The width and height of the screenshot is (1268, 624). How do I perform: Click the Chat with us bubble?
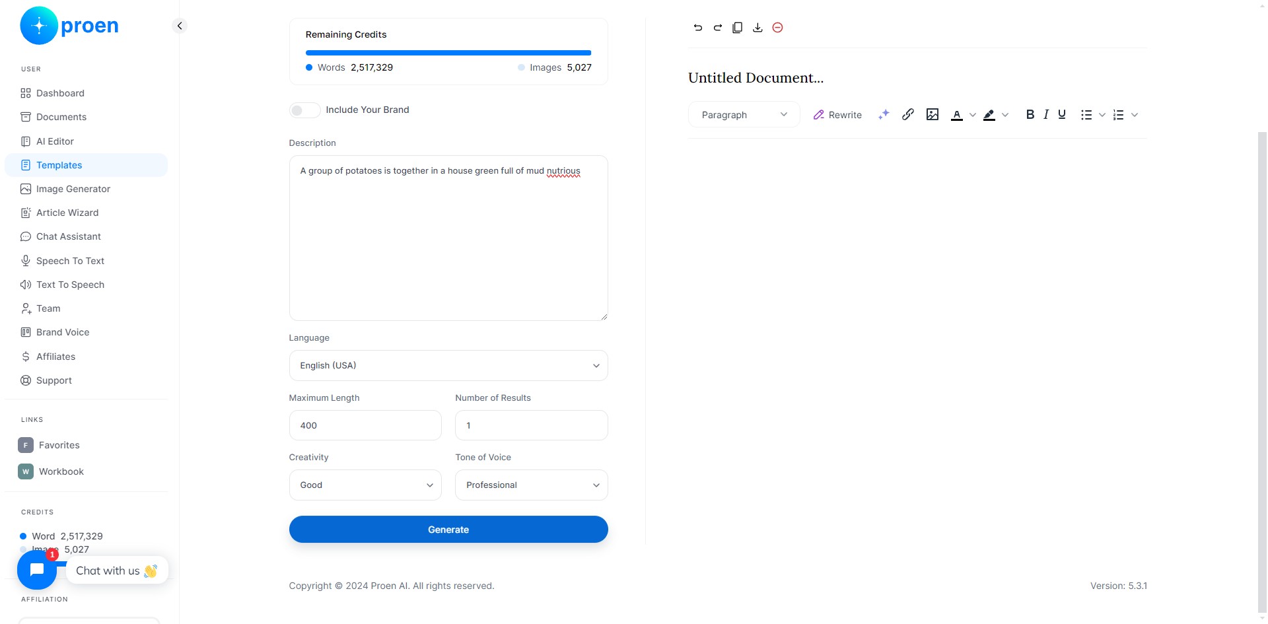118,571
